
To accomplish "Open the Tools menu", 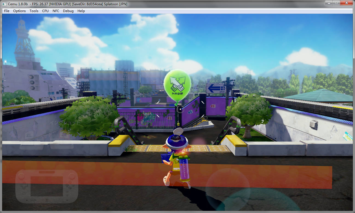I will click(34, 11).
